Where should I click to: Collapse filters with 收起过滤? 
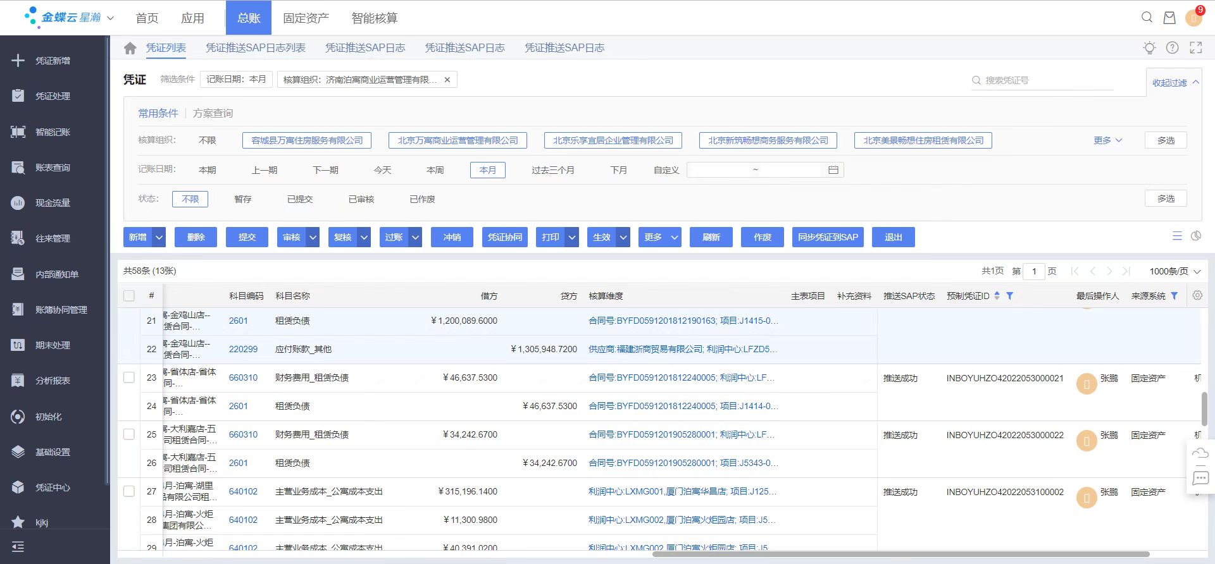1175,83
